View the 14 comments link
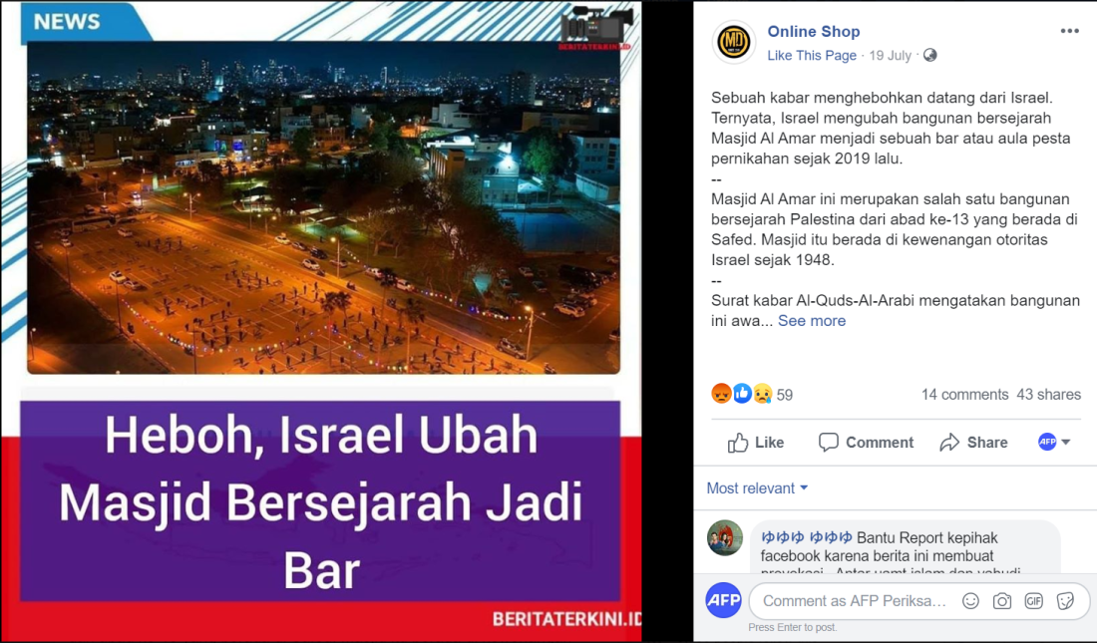Viewport: 1097px width, 643px height. pyautogui.click(x=964, y=395)
